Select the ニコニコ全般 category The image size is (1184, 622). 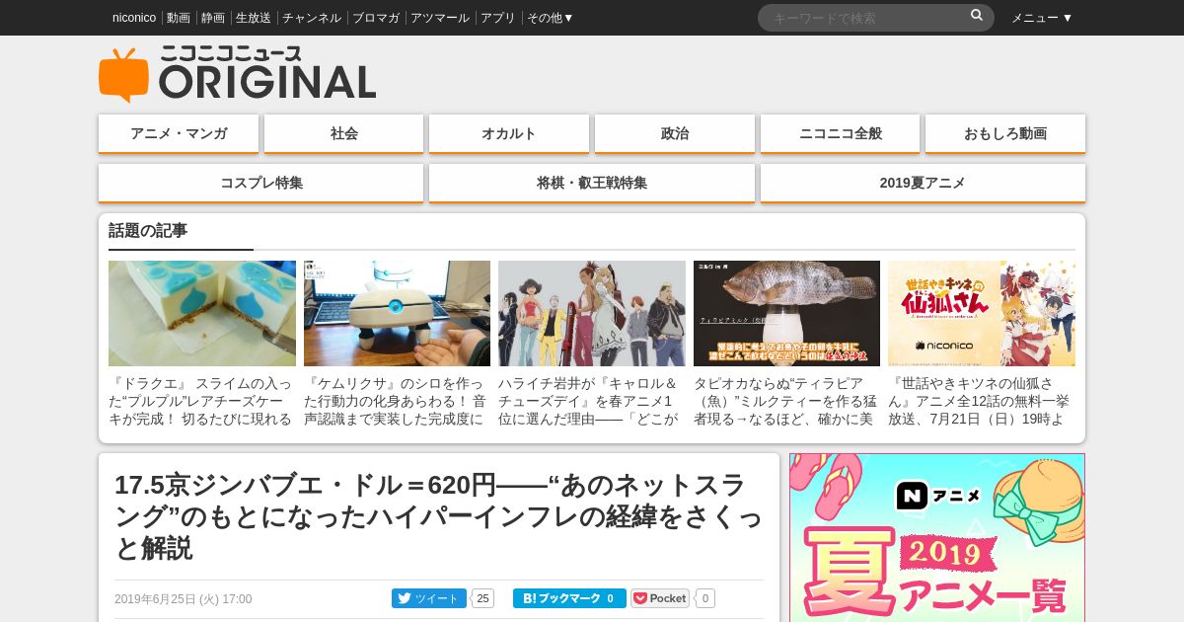tap(841, 133)
